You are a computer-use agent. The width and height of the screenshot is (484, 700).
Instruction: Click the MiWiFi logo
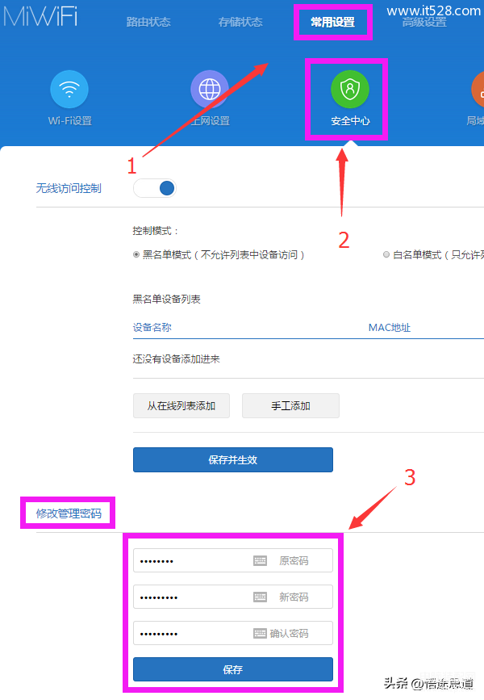coord(40,16)
